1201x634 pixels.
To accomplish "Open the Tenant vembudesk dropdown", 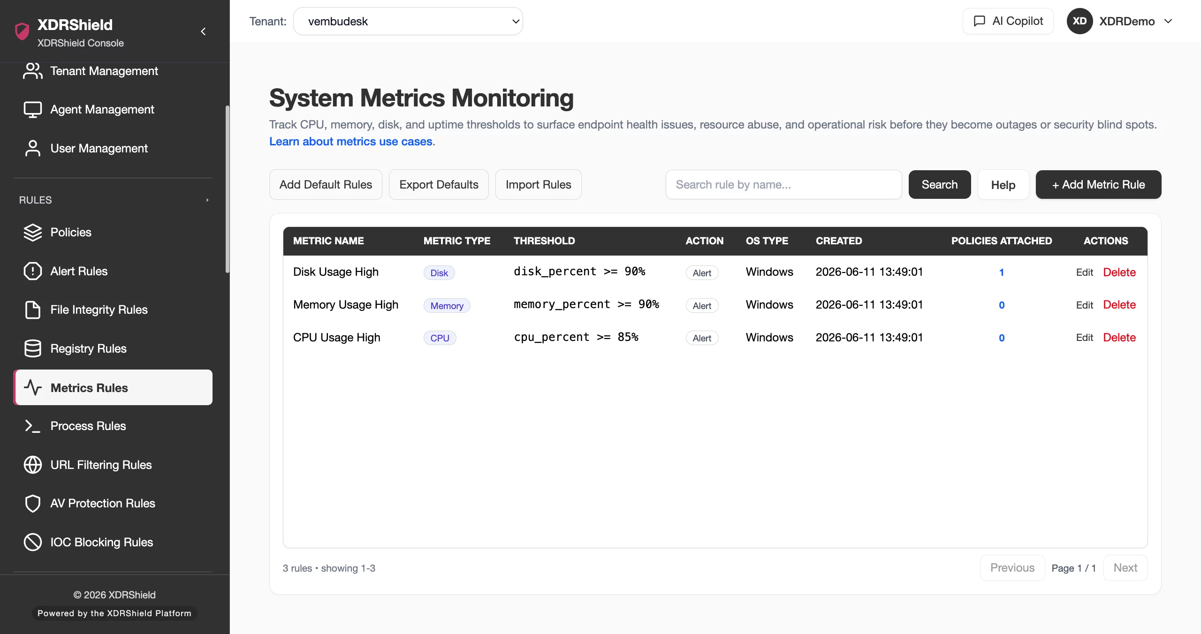I will click(x=408, y=21).
